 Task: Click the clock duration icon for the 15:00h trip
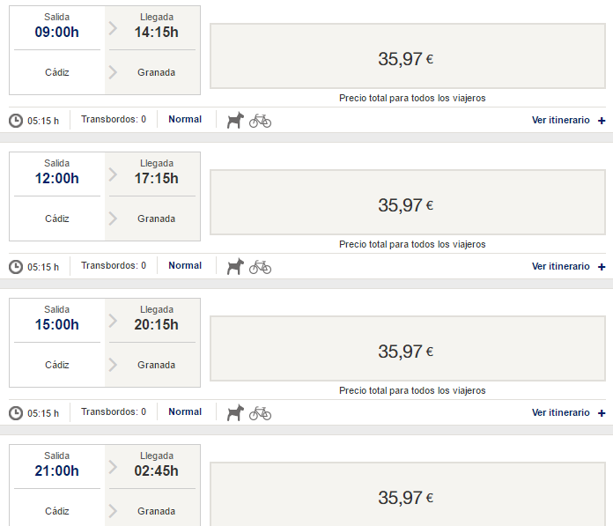pyautogui.click(x=16, y=413)
